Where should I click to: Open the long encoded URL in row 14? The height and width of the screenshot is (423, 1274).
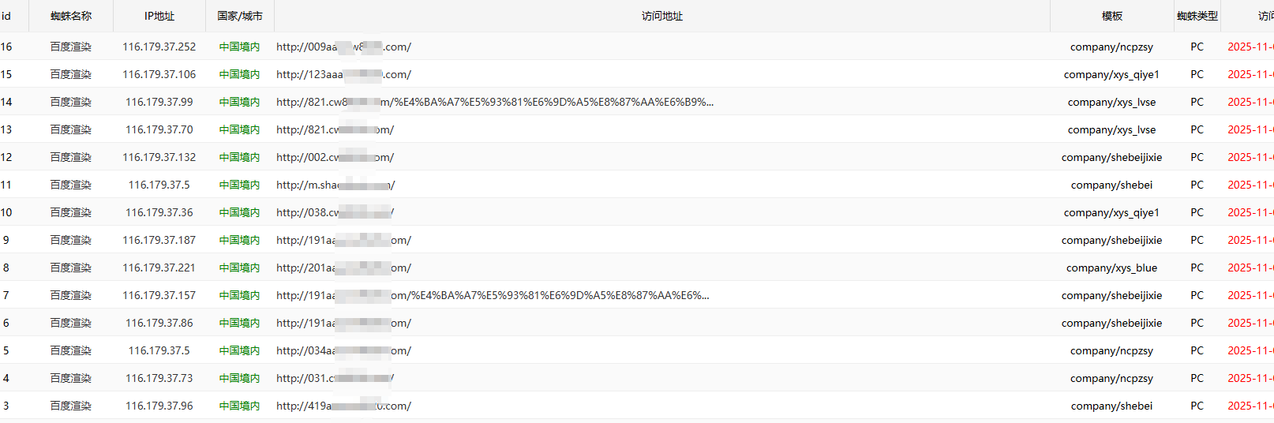495,102
